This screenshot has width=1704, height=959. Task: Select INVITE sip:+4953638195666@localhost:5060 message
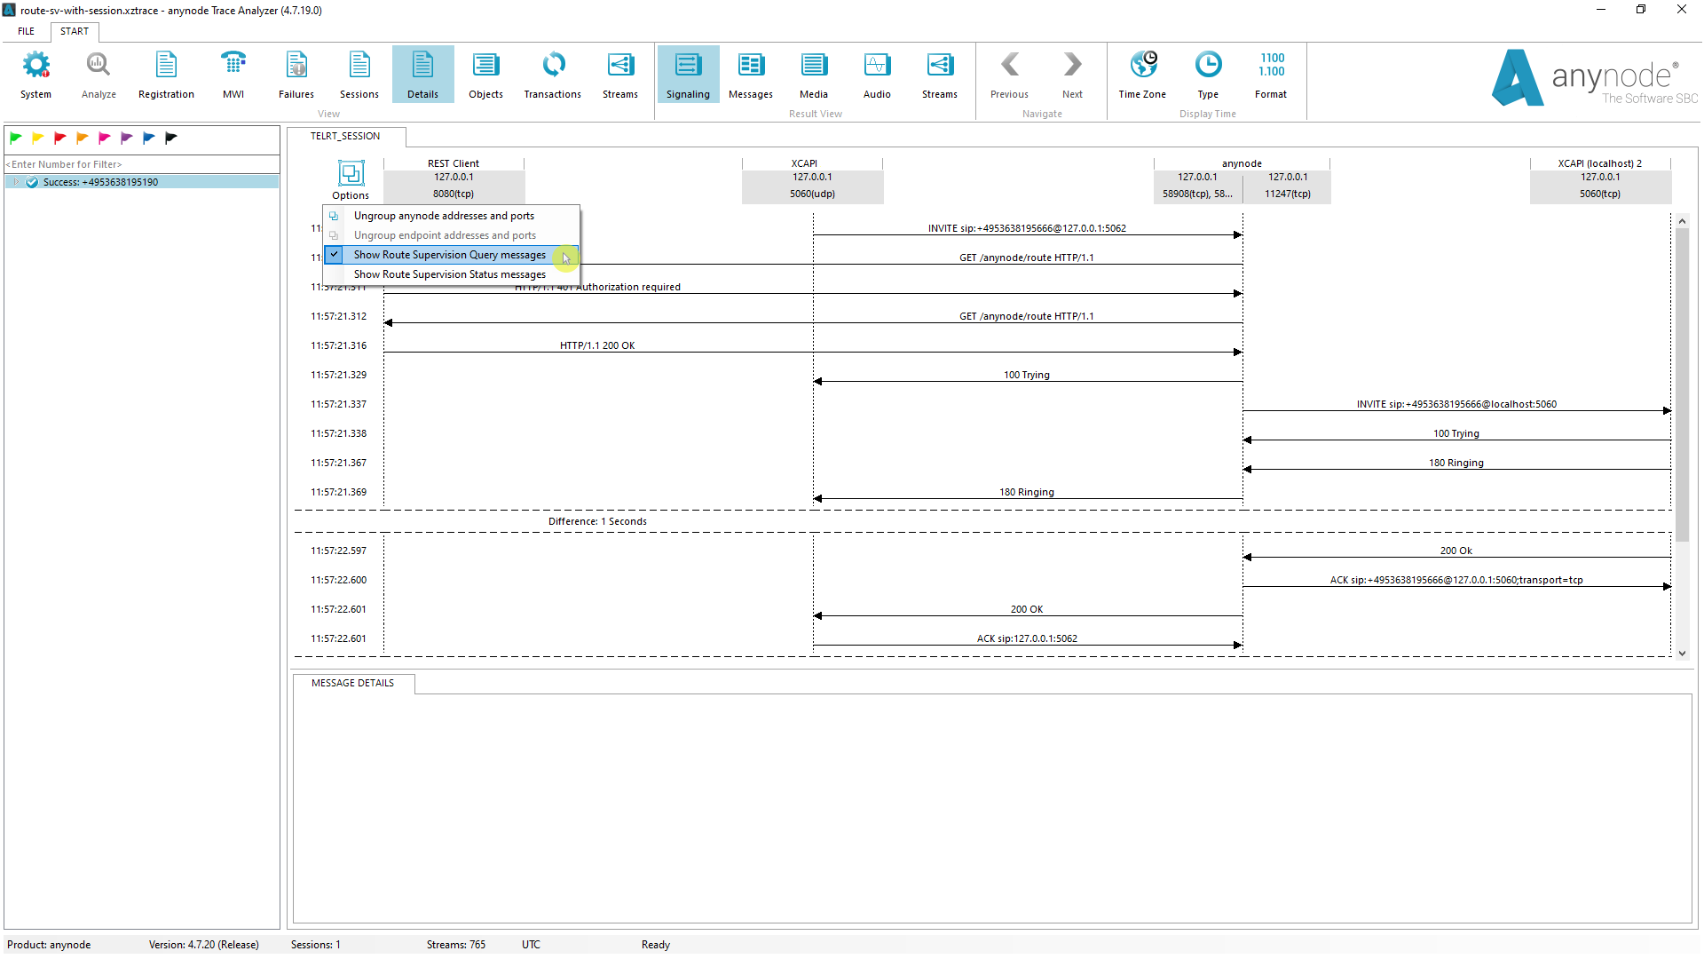tap(1456, 404)
